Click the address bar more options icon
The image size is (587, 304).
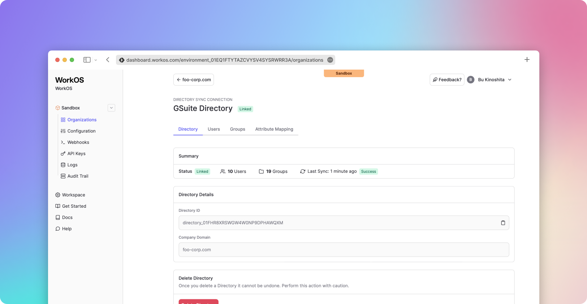(330, 60)
